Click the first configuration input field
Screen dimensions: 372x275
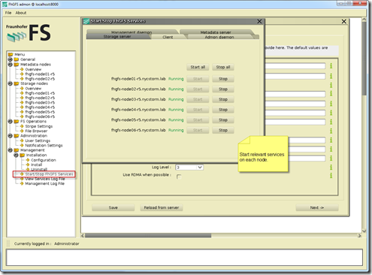[x=295, y=66]
